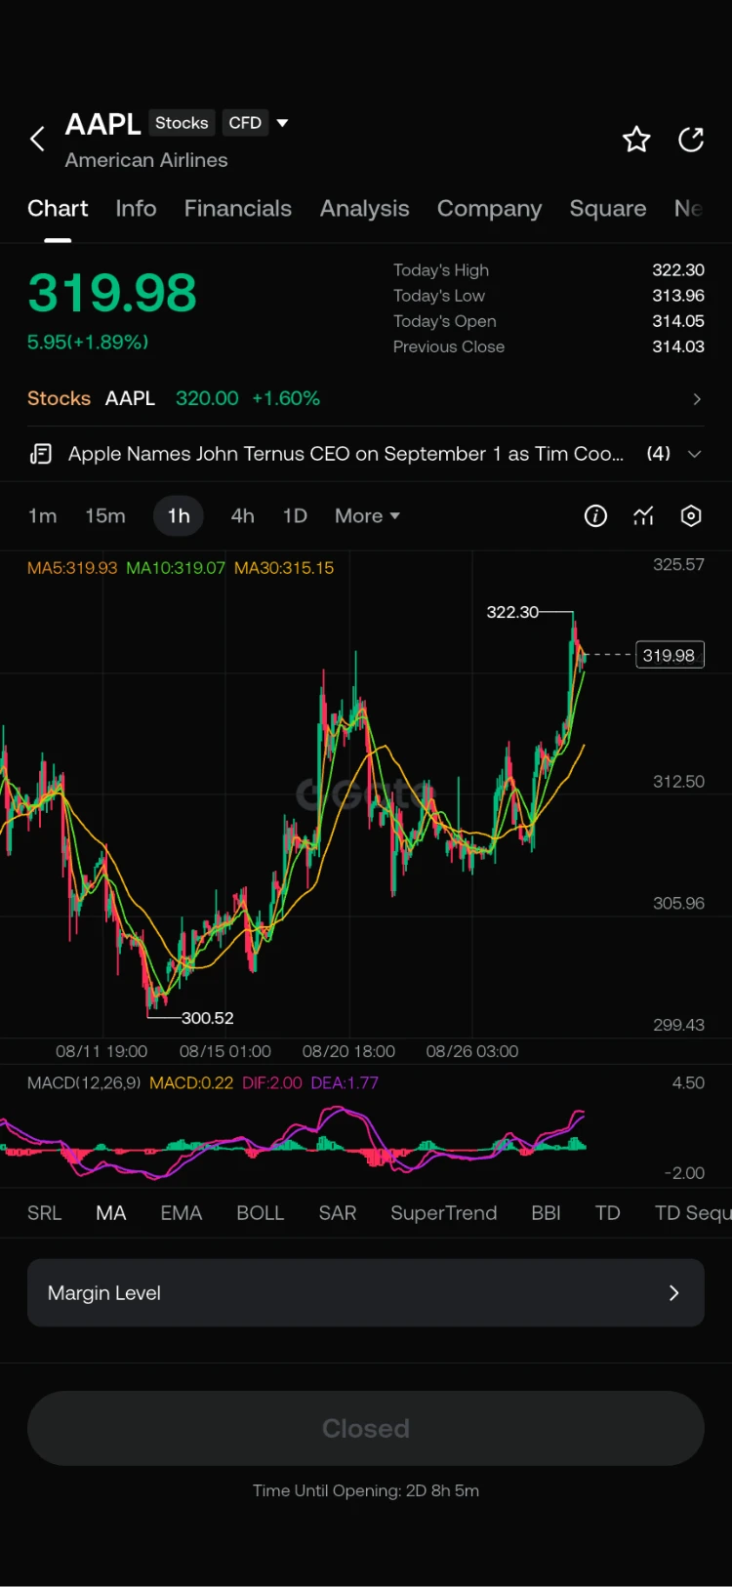
Task: Tap the large 319.98 price
Action: pyautogui.click(x=112, y=293)
